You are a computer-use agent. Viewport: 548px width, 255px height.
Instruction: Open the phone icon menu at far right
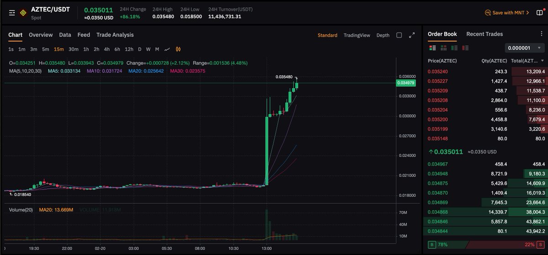539,13
